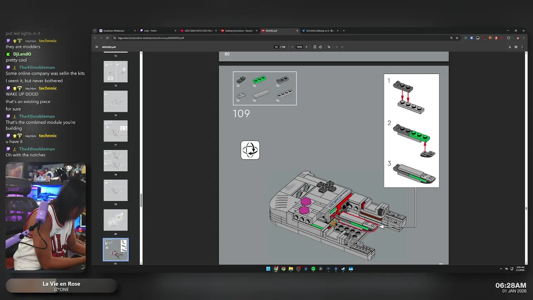Open PDF viewer more actions menu
The width and height of the screenshot is (533, 300).
522,47
